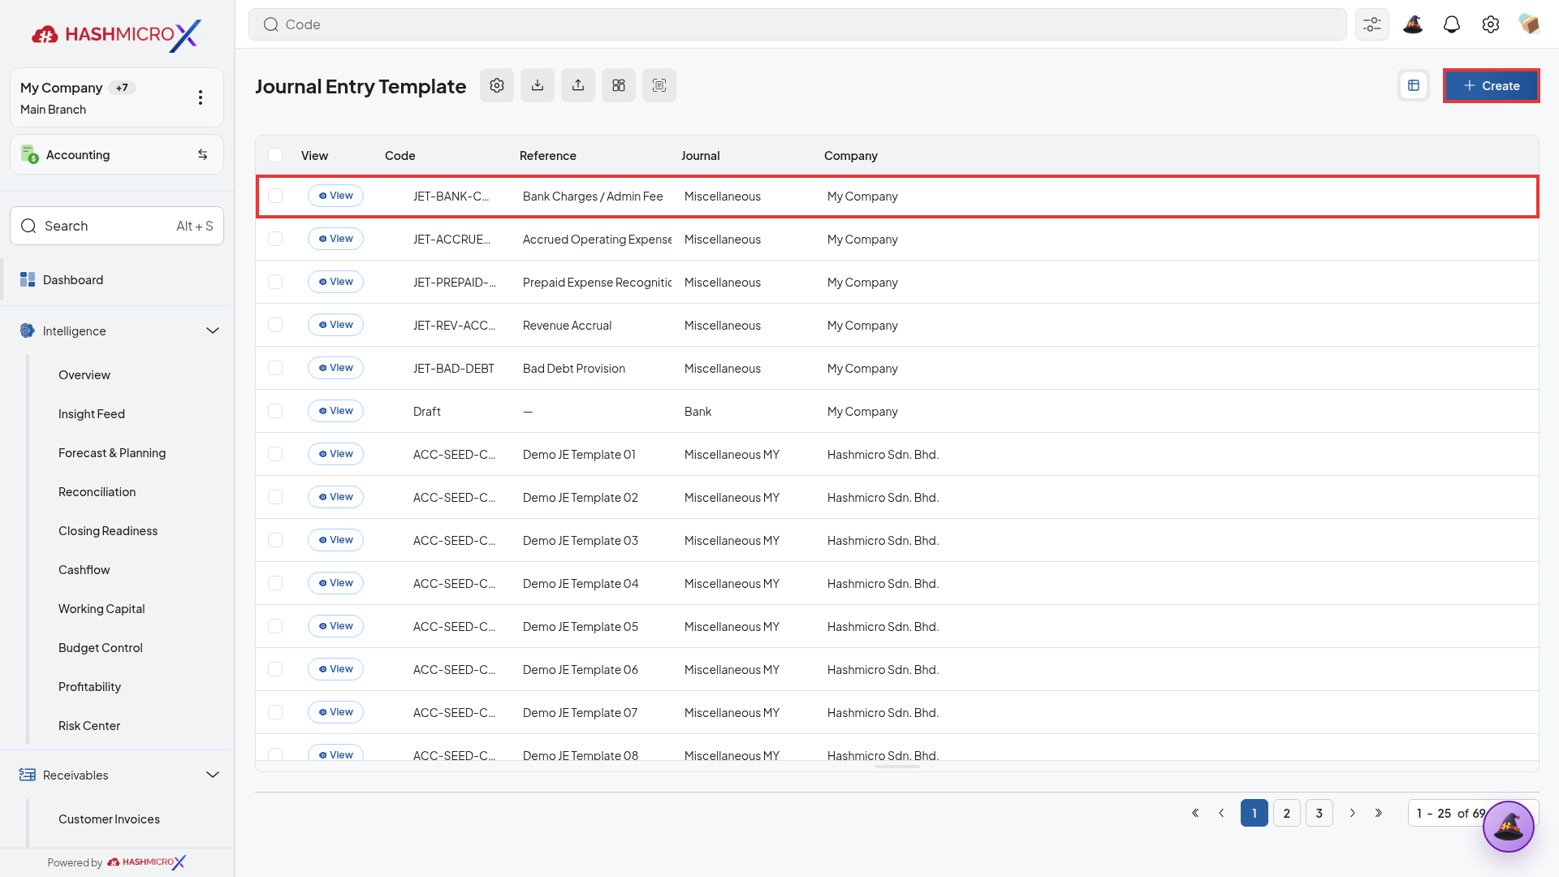The width and height of the screenshot is (1559, 877).
Task: Select all rows with header checkbox
Action: pos(275,155)
